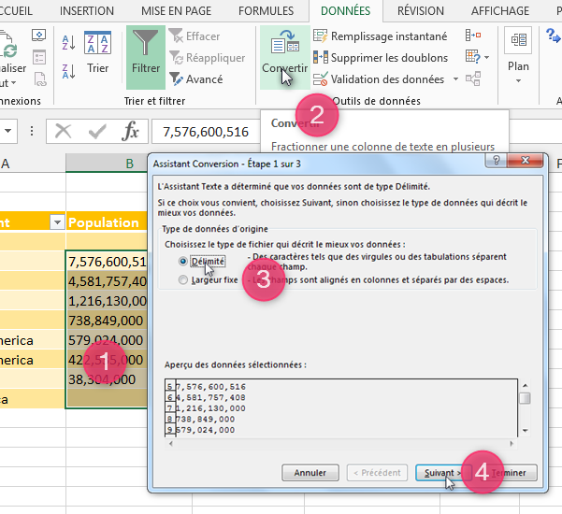Click the Modifier les liens icon
The image size is (562, 514).
(x=40, y=79)
